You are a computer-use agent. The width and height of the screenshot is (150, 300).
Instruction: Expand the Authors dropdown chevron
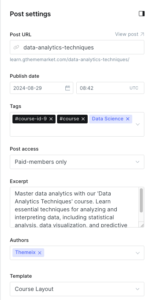pyautogui.click(x=138, y=253)
